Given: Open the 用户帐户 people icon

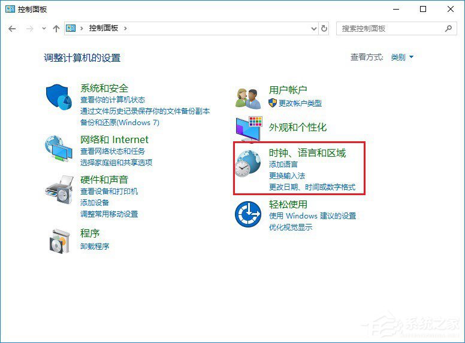Looking at the screenshot, I should coord(248,98).
